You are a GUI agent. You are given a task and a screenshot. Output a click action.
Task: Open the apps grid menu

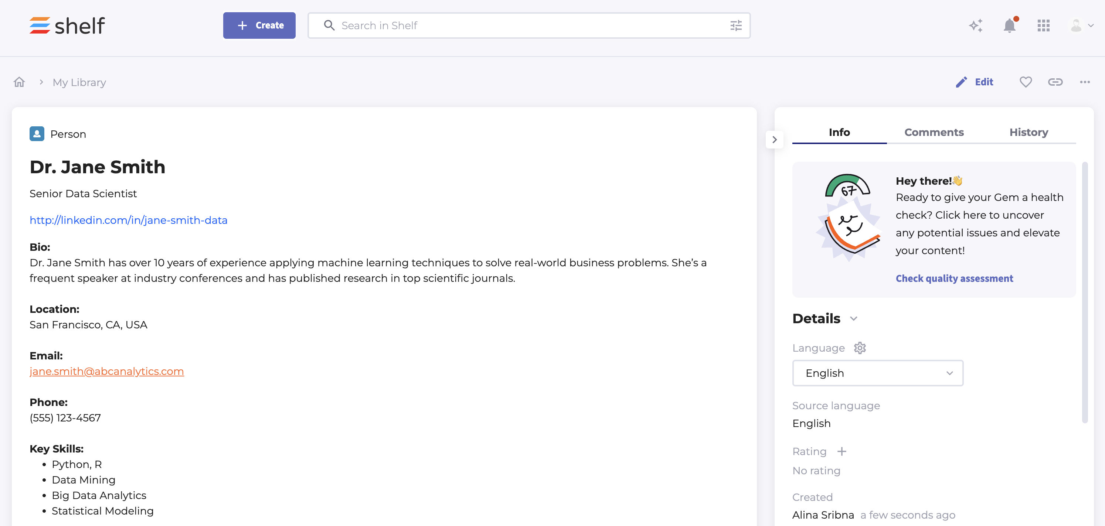pyautogui.click(x=1043, y=26)
